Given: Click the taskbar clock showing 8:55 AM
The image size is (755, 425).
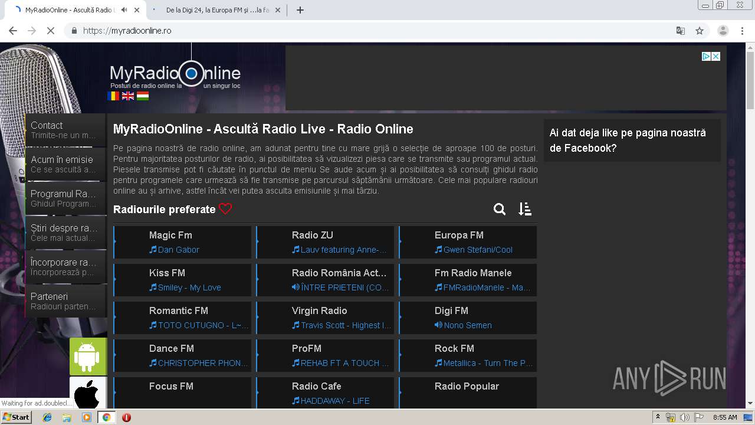Looking at the screenshot, I should tap(725, 417).
